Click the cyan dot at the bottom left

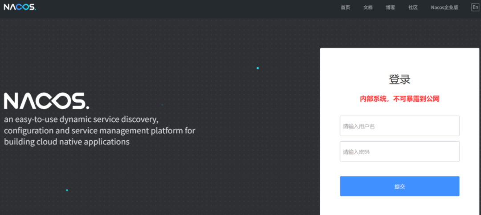(67, 190)
